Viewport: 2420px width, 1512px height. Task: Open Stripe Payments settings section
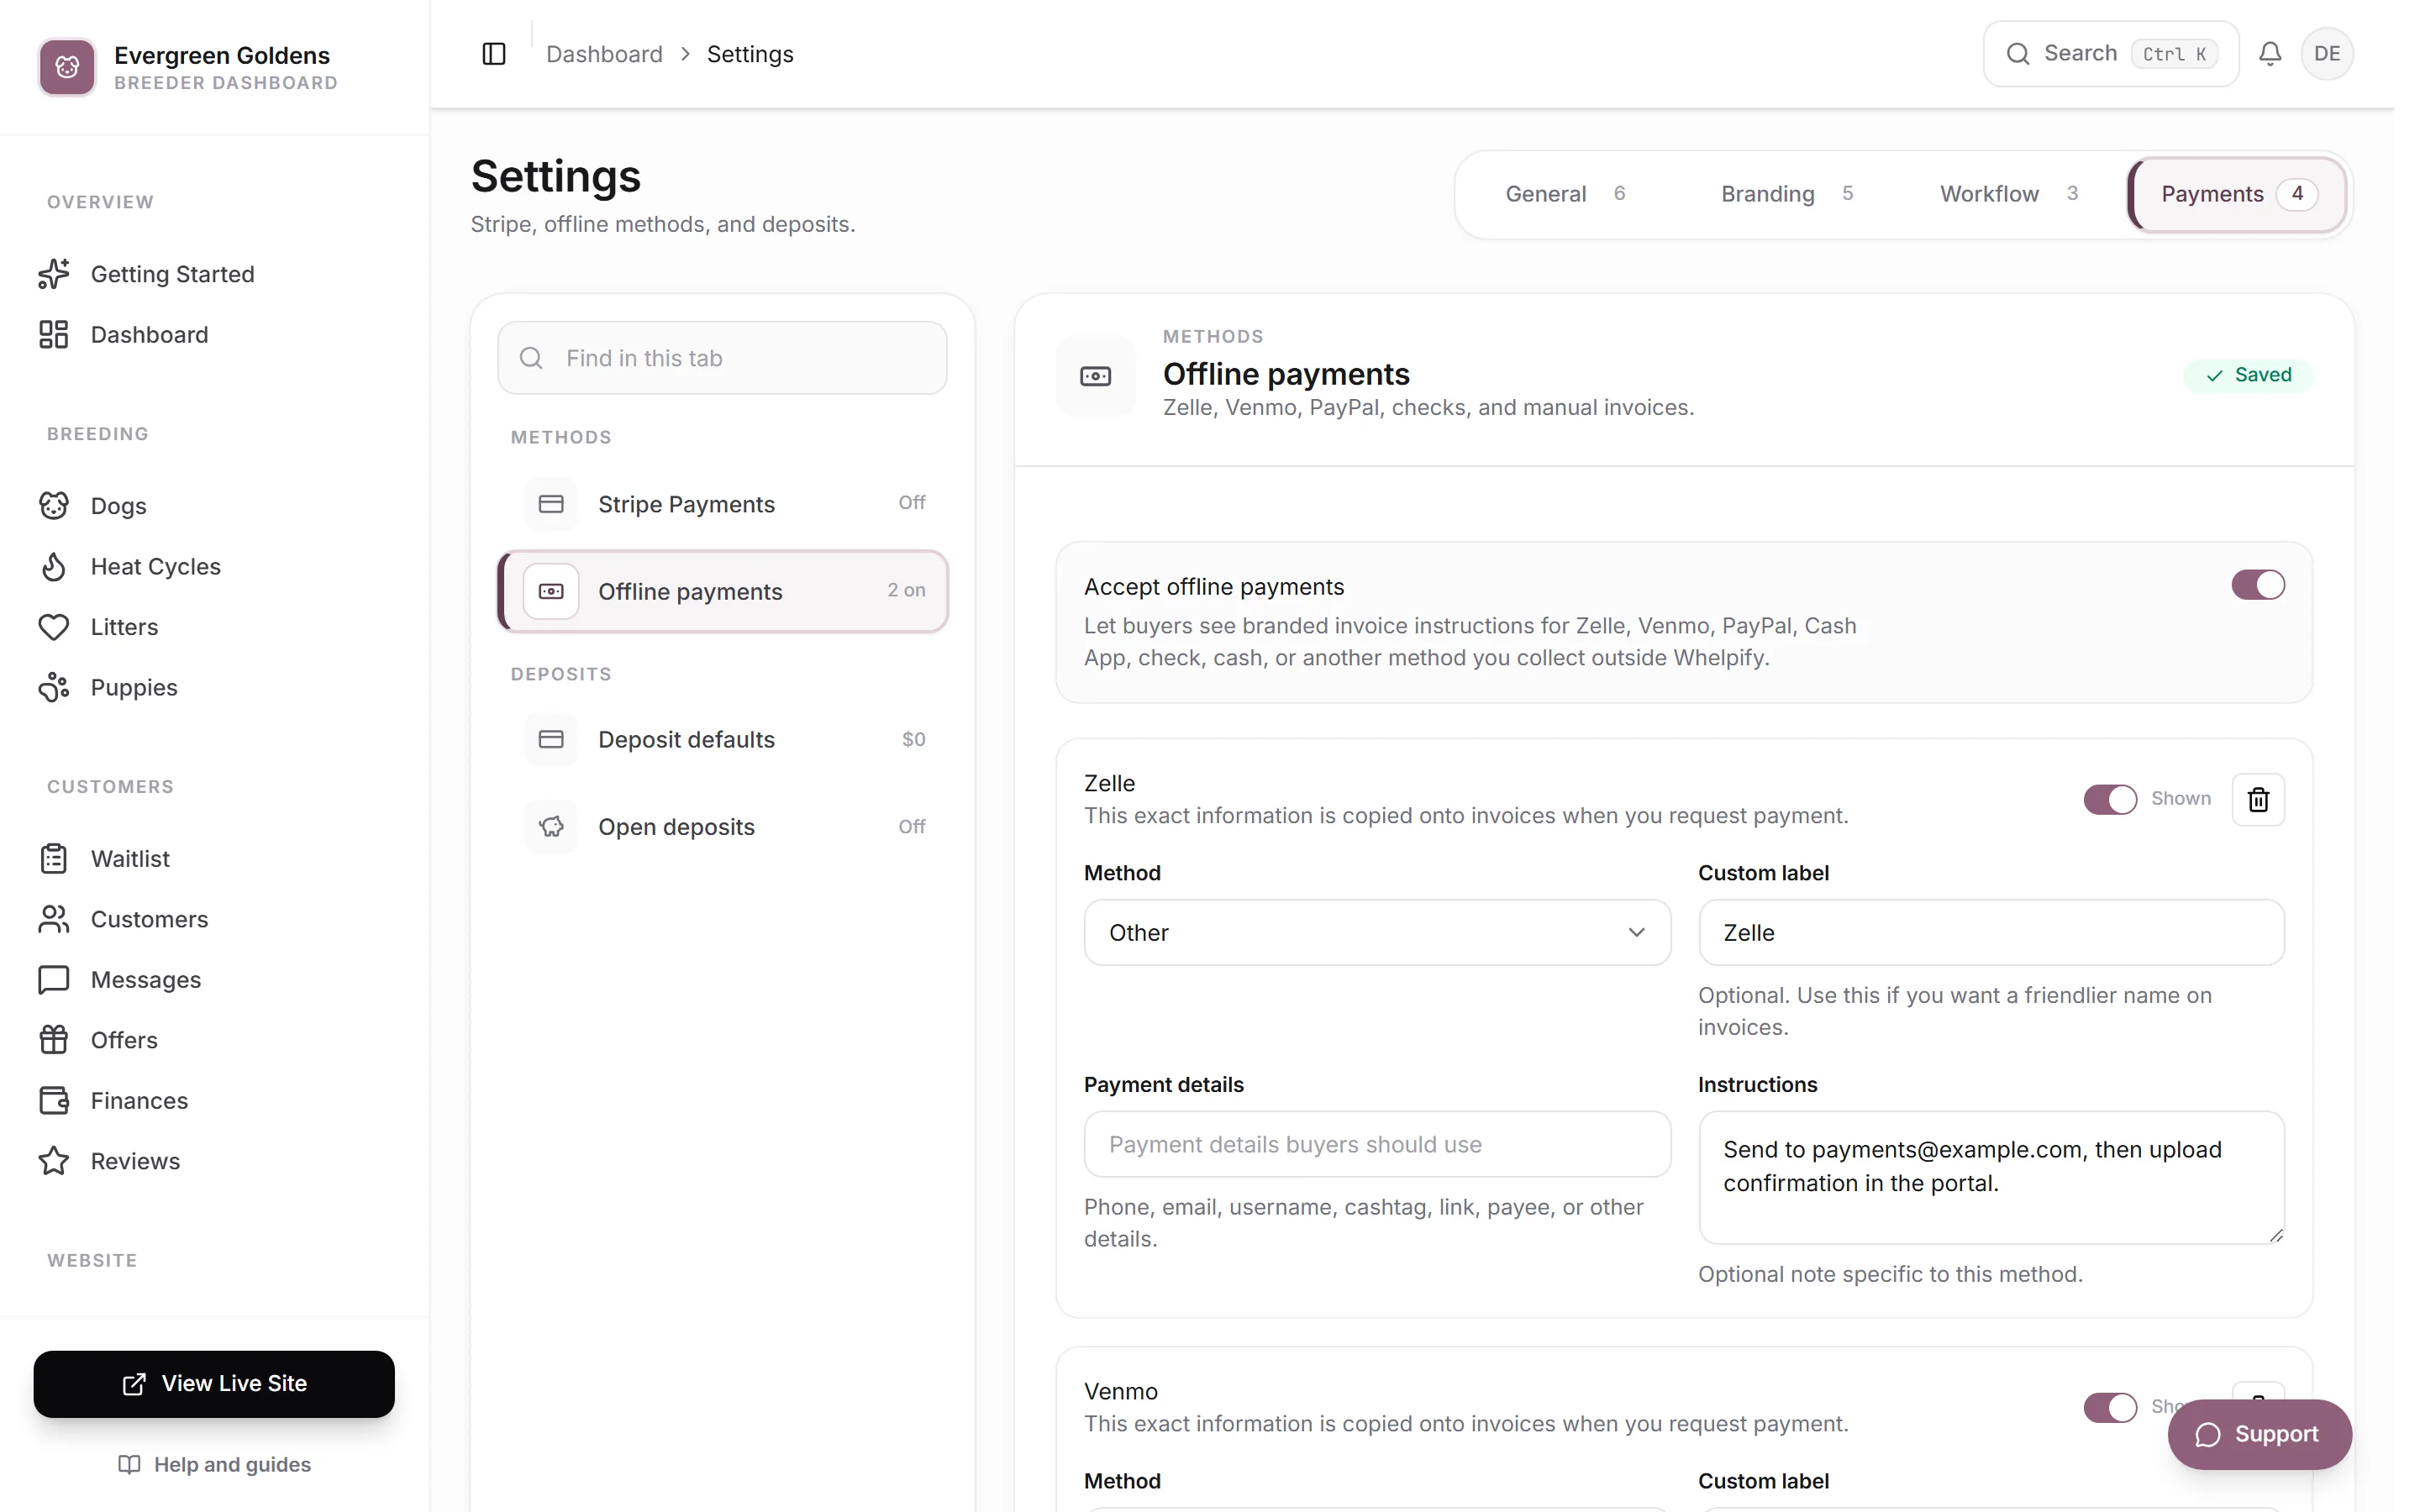723,504
